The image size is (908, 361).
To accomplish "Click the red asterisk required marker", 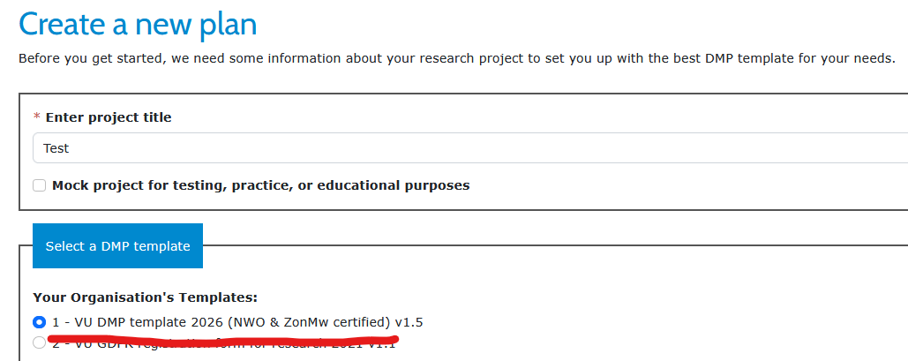I will click(x=36, y=117).
